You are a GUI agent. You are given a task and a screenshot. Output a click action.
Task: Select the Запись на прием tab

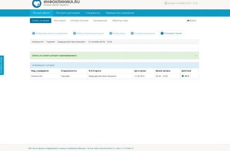tap(40, 21)
